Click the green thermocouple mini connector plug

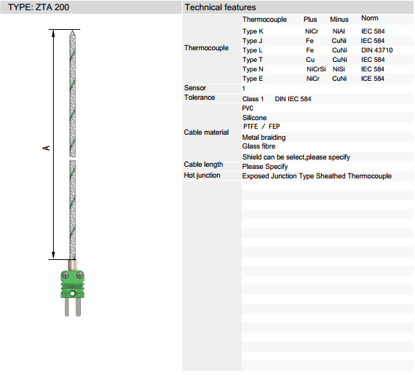coord(73,288)
